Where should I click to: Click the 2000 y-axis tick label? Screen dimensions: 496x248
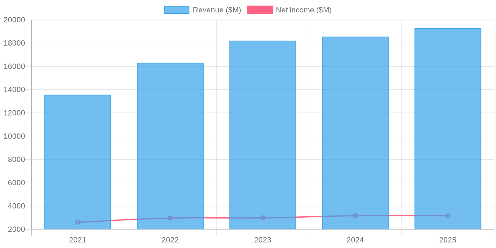(16, 229)
